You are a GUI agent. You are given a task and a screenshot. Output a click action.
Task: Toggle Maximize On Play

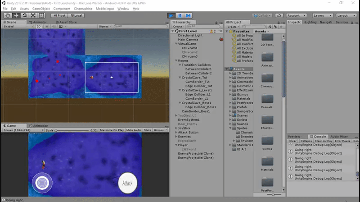tap(112, 130)
